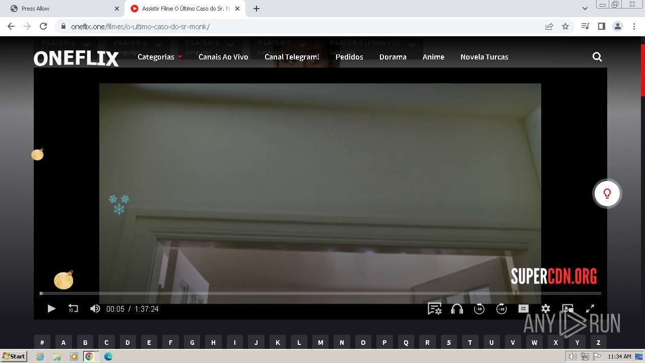This screenshot has width=645, height=363.
Task: Open Microsoft Edge from the taskbar
Action: (108, 356)
